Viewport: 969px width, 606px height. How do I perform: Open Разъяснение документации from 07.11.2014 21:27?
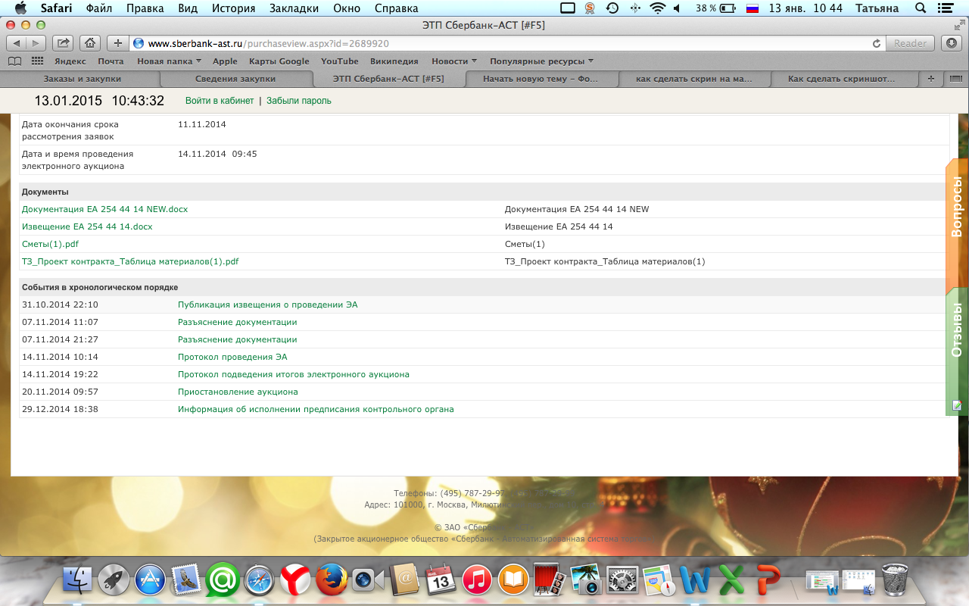tap(238, 339)
